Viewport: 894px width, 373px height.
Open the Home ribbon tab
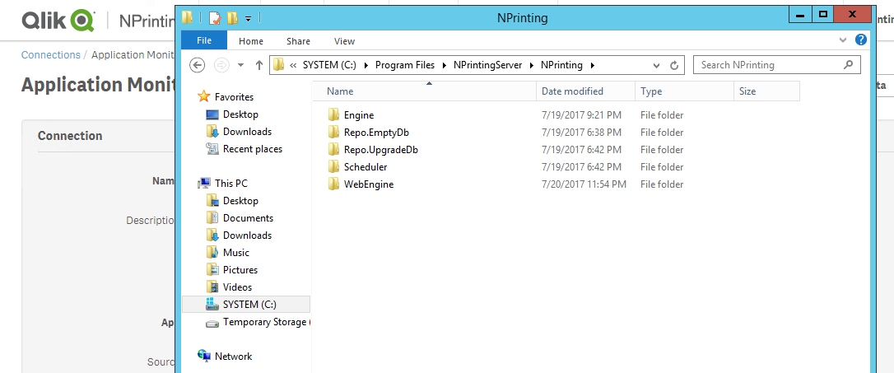[251, 41]
